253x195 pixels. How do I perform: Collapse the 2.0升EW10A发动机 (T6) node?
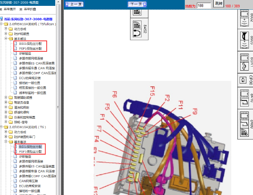point(1,127)
